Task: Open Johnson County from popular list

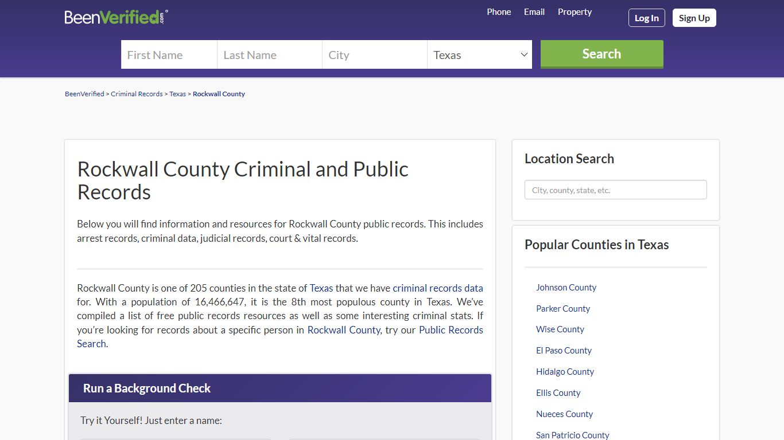Action: (x=566, y=288)
